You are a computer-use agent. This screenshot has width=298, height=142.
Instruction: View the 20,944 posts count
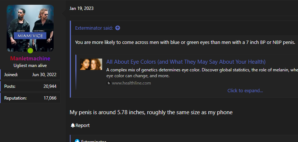point(50,86)
